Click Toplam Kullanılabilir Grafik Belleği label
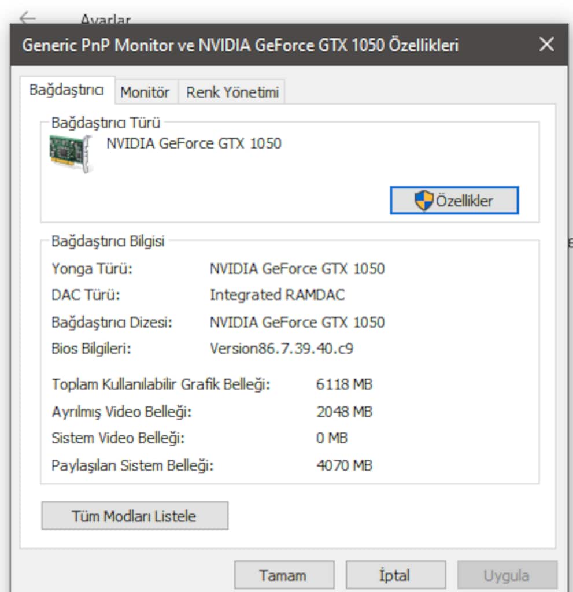The image size is (573, 592). click(x=161, y=384)
